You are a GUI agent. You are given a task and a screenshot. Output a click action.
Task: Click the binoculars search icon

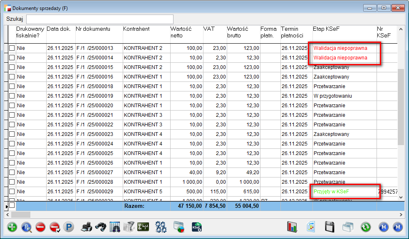[x=100, y=227]
